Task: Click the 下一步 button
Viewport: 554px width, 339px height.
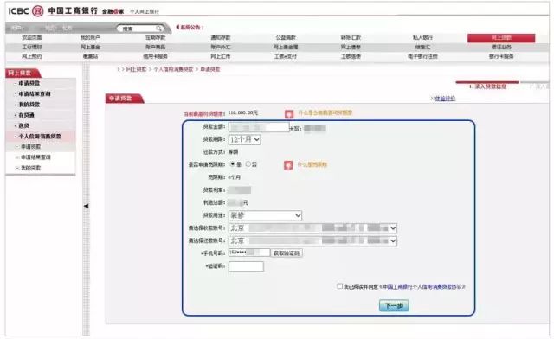Action: (394, 305)
